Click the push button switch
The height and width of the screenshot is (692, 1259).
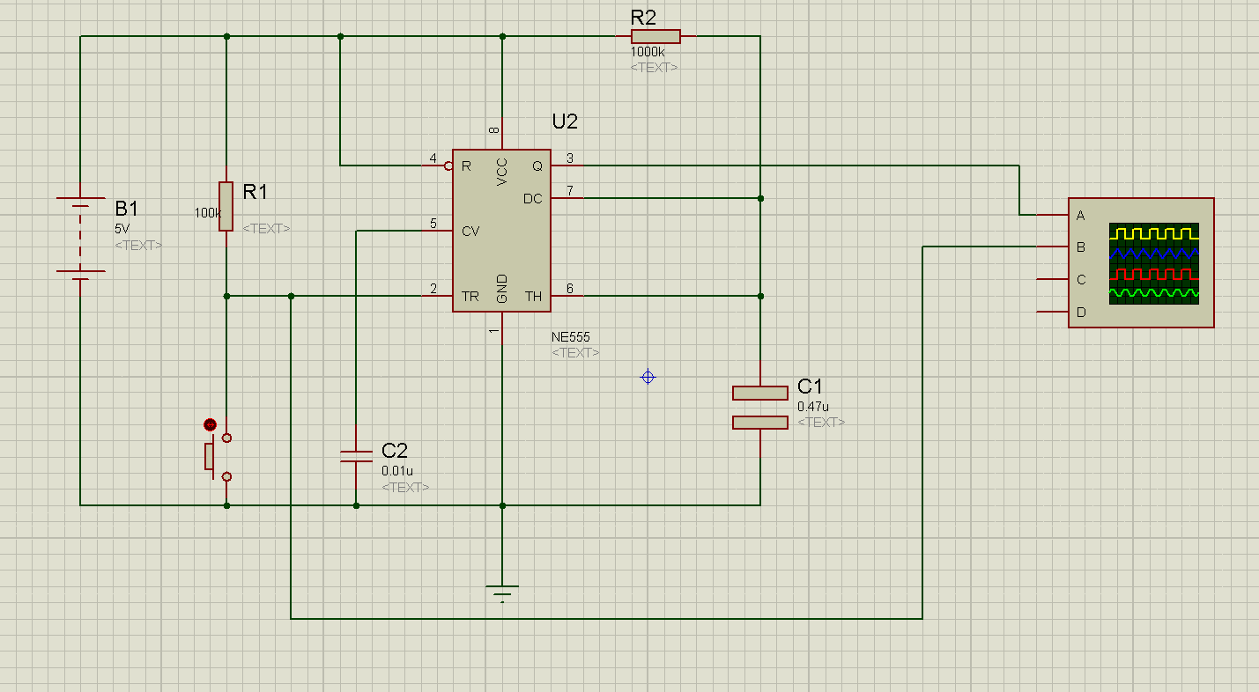click(218, 456)
